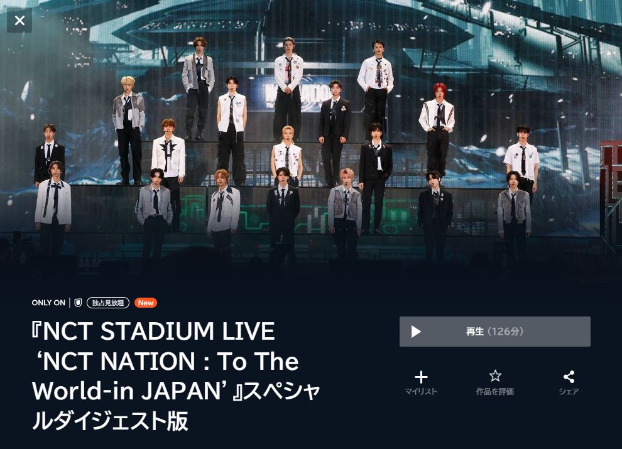Click the stage screen logo in hero image
The image size is (622, 449).
(x=298, y=94)
